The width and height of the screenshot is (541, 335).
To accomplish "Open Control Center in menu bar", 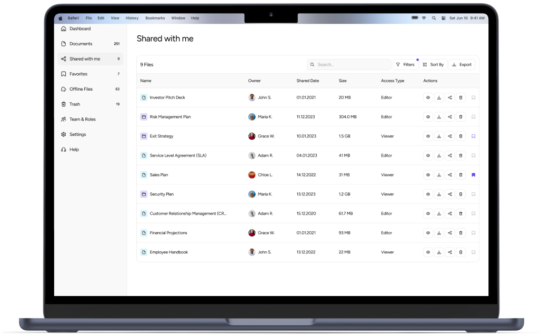I will click(x=443, y=18).
